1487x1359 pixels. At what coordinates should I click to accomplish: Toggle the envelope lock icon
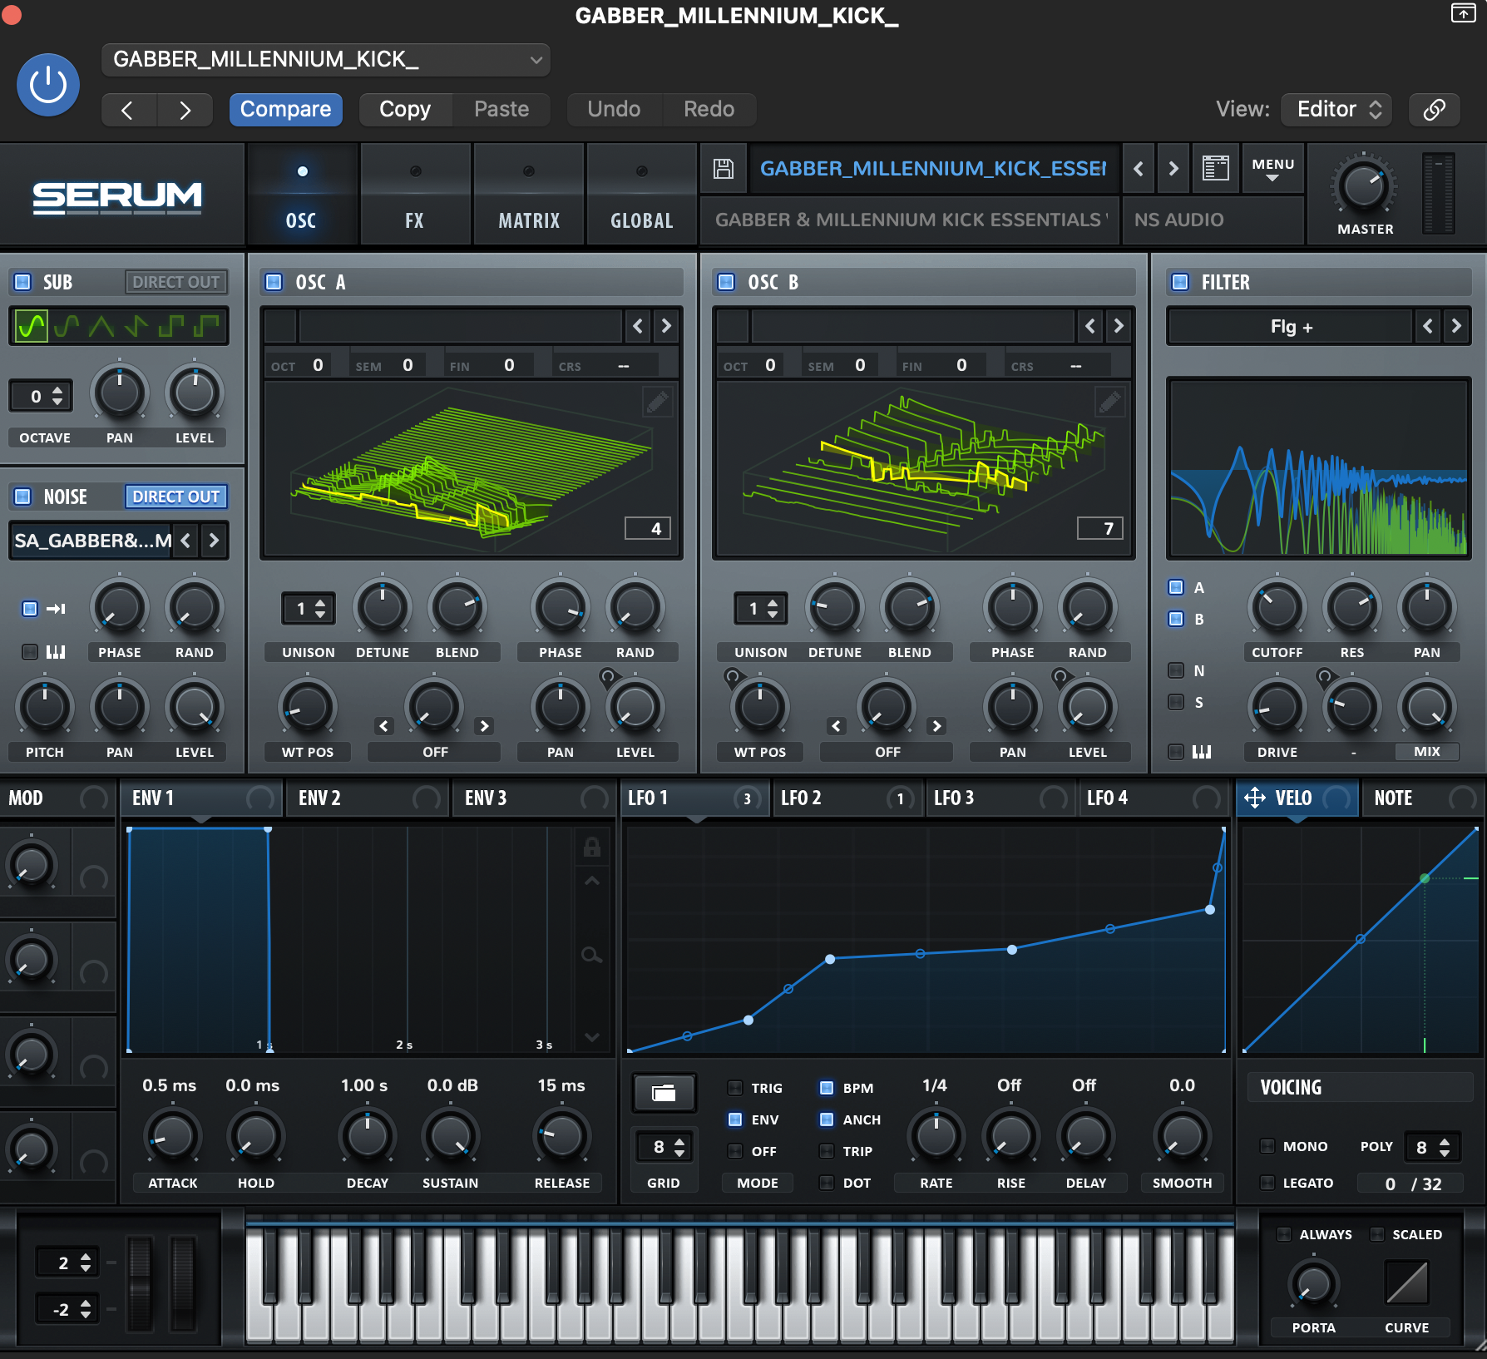[x=591, y=847]
